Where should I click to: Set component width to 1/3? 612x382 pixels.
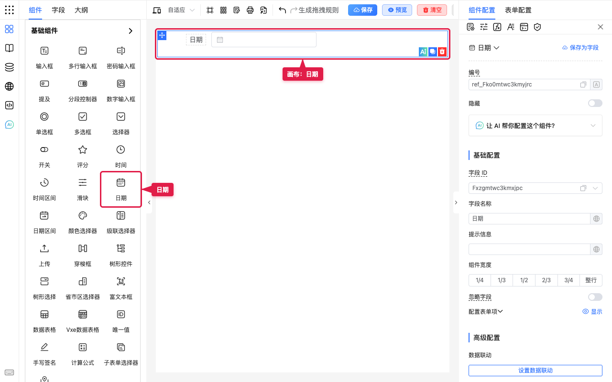(x=502, y=280)
